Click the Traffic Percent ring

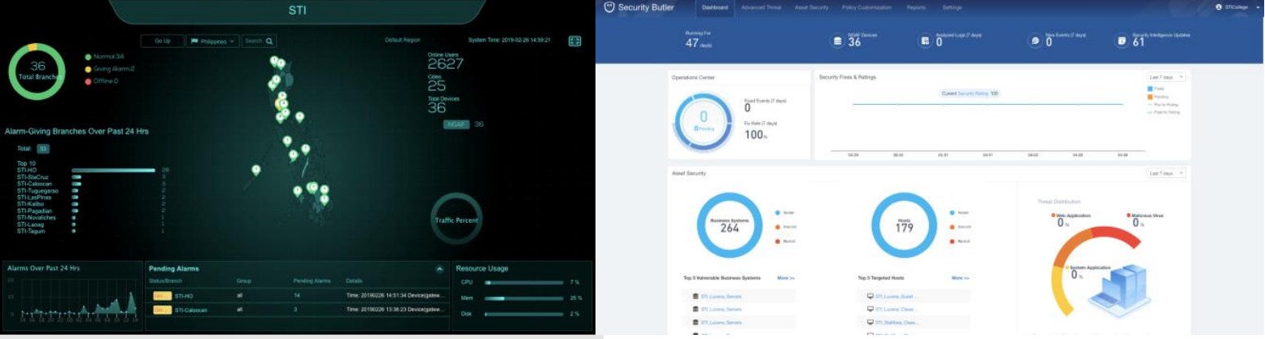point(456,219)
